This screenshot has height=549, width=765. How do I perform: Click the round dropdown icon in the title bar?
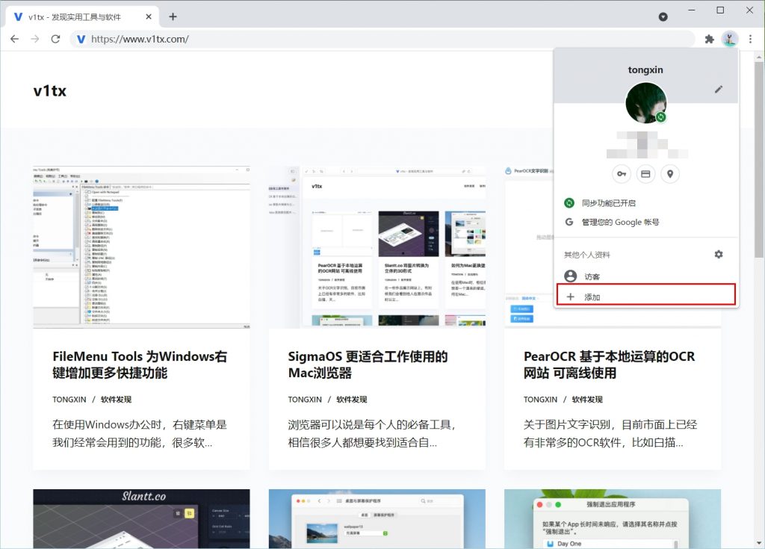coord(663,16)
